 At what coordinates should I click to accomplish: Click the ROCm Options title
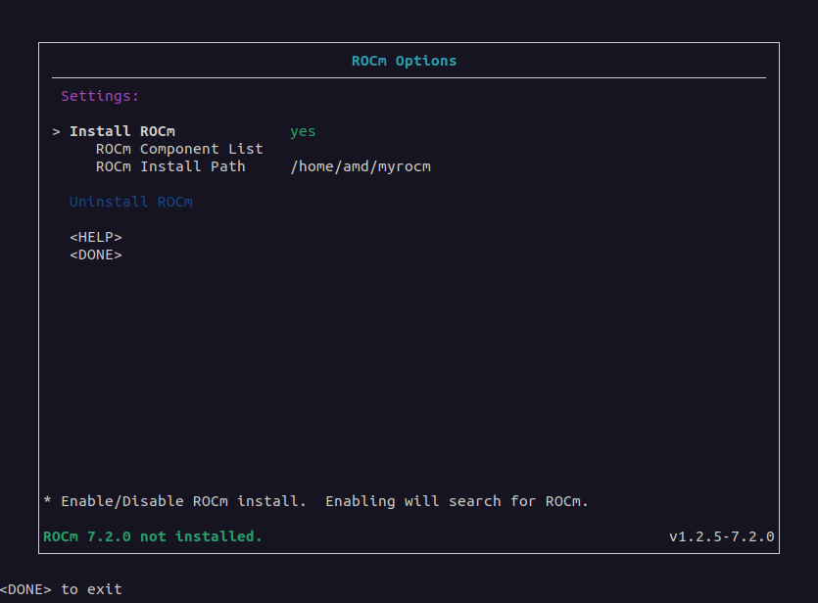[404, 61]
